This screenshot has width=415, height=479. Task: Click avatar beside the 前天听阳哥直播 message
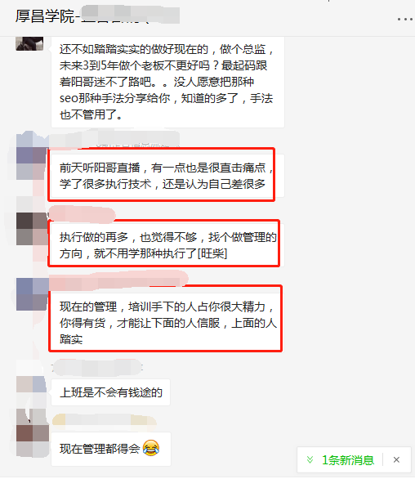(32, 163)
